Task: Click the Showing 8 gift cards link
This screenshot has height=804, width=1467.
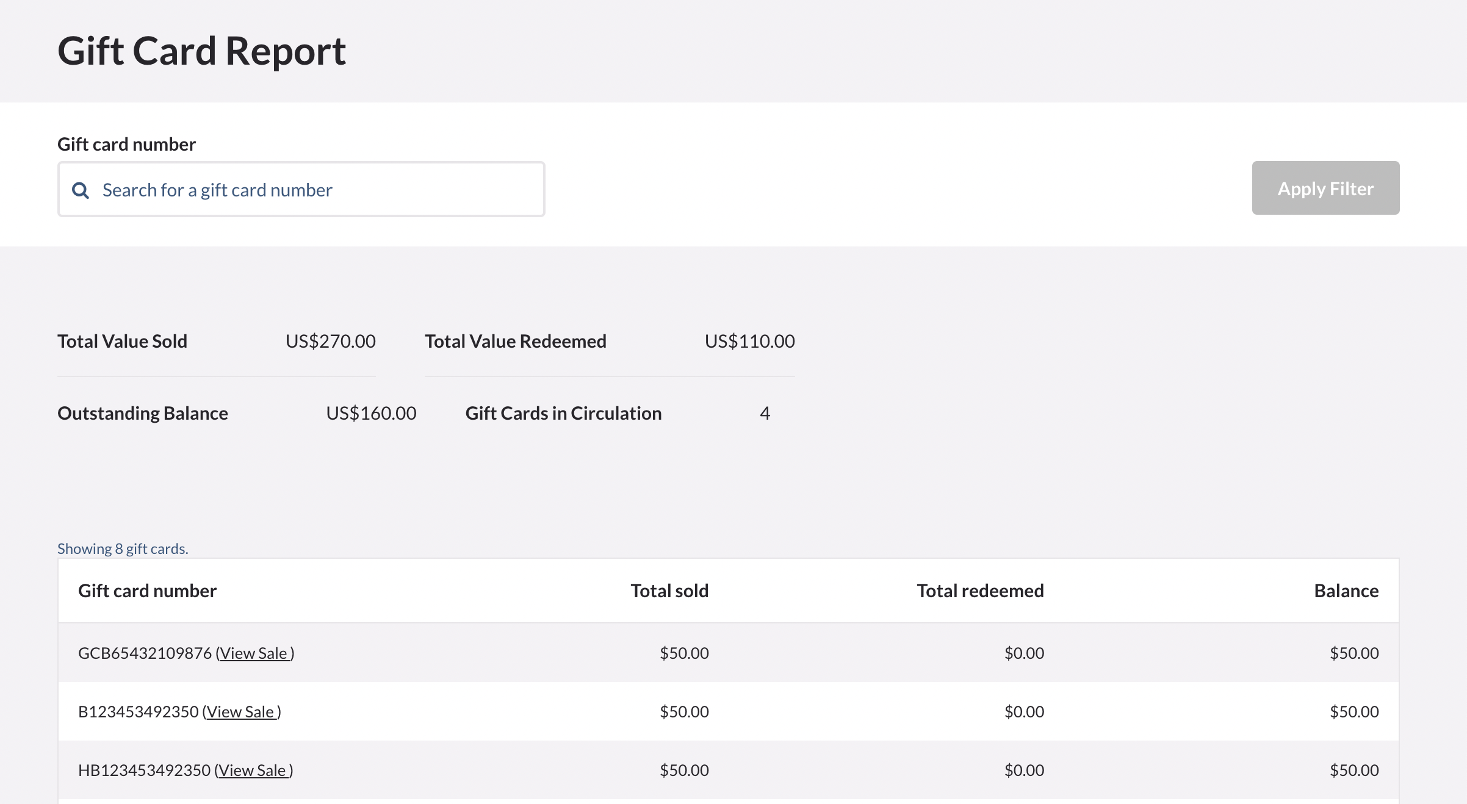Action: (123, 548)
